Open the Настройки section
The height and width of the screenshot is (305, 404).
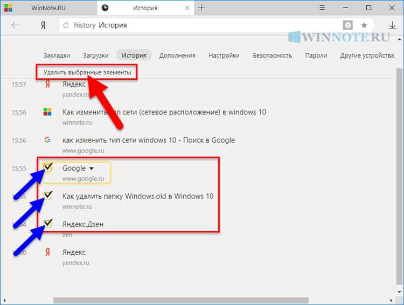tap(224, 55)
